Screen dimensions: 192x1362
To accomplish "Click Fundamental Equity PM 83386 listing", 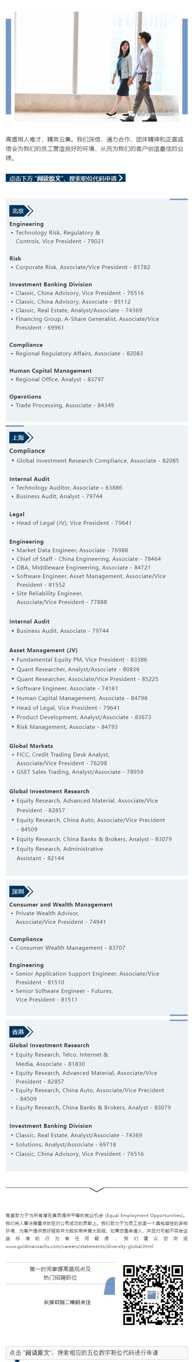I will (x=79, y=659).
